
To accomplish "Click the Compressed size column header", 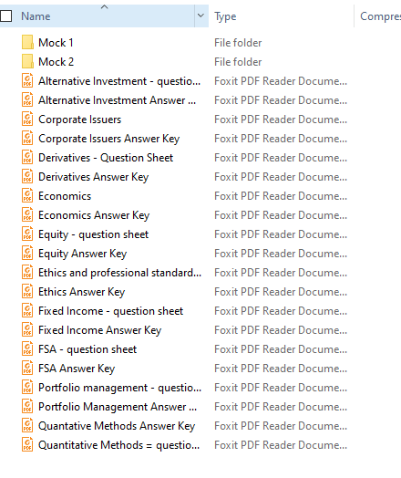I will [380, 16].
